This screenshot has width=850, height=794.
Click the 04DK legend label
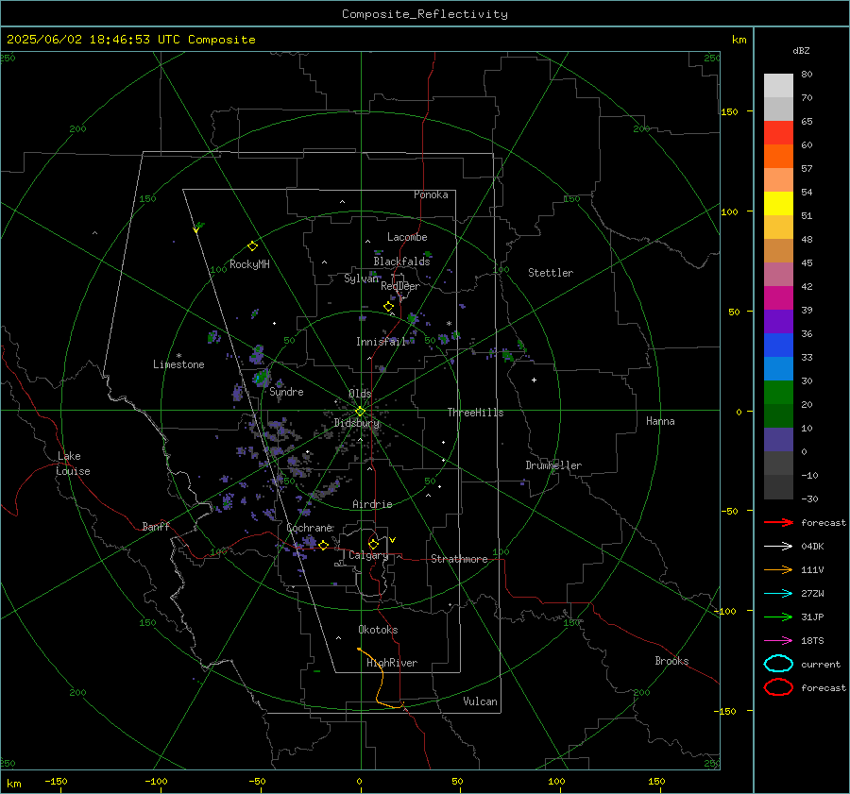812,547
